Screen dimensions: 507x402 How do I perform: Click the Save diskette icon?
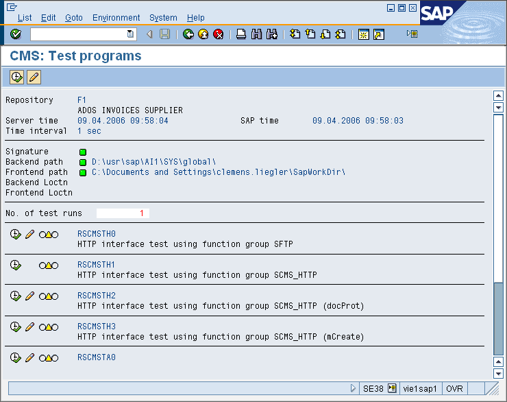pos(165,34)
